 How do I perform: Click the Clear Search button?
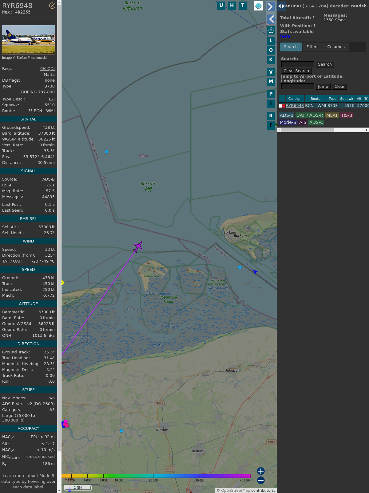click(296, 71)
